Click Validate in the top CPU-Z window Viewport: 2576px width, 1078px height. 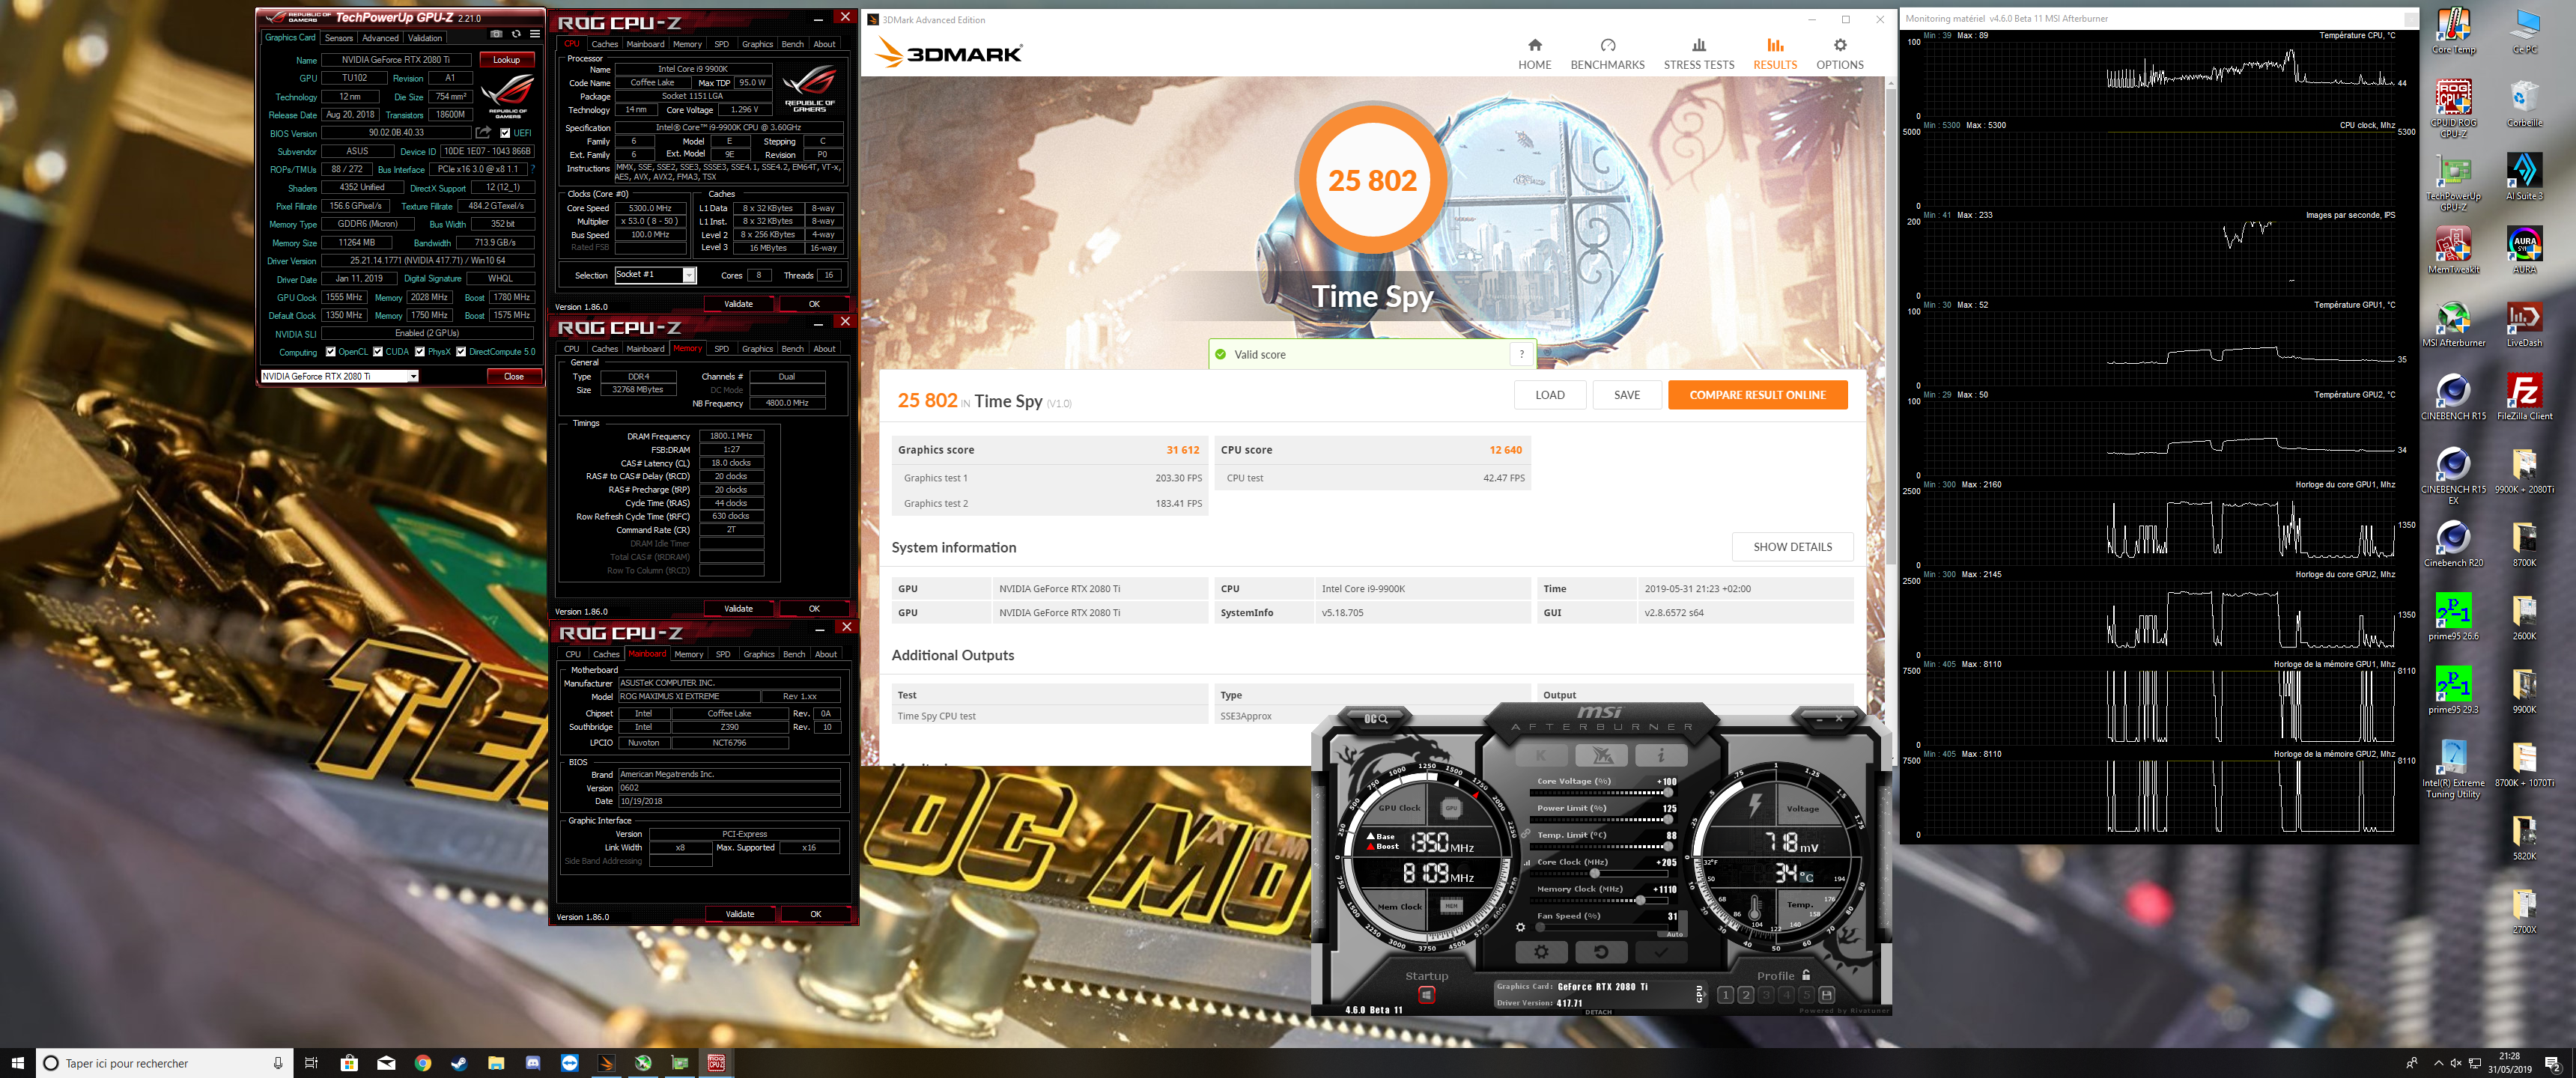click(738, 304)
